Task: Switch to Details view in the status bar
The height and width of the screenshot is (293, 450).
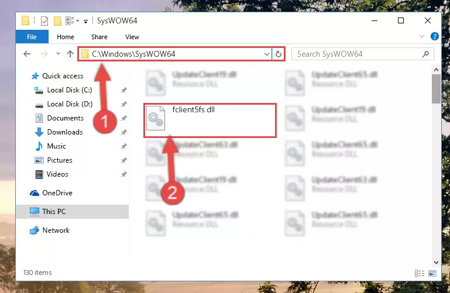Action: pyautogui.click(x=420, y=273)
